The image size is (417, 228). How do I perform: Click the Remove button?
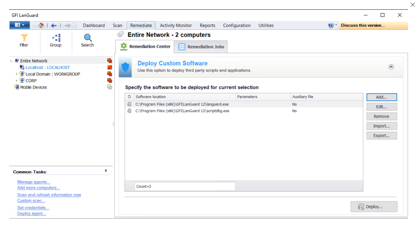coord(382,116)
